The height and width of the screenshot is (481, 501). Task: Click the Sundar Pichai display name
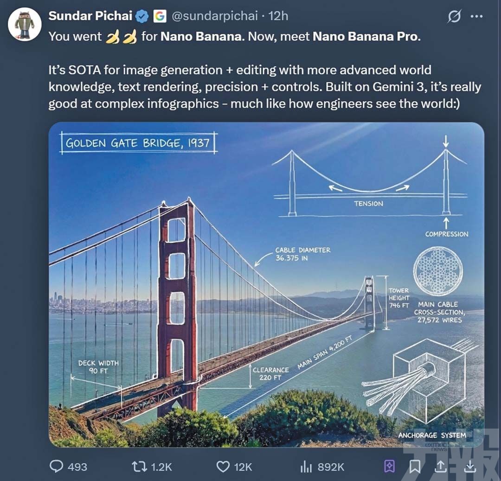click(91, 16)
